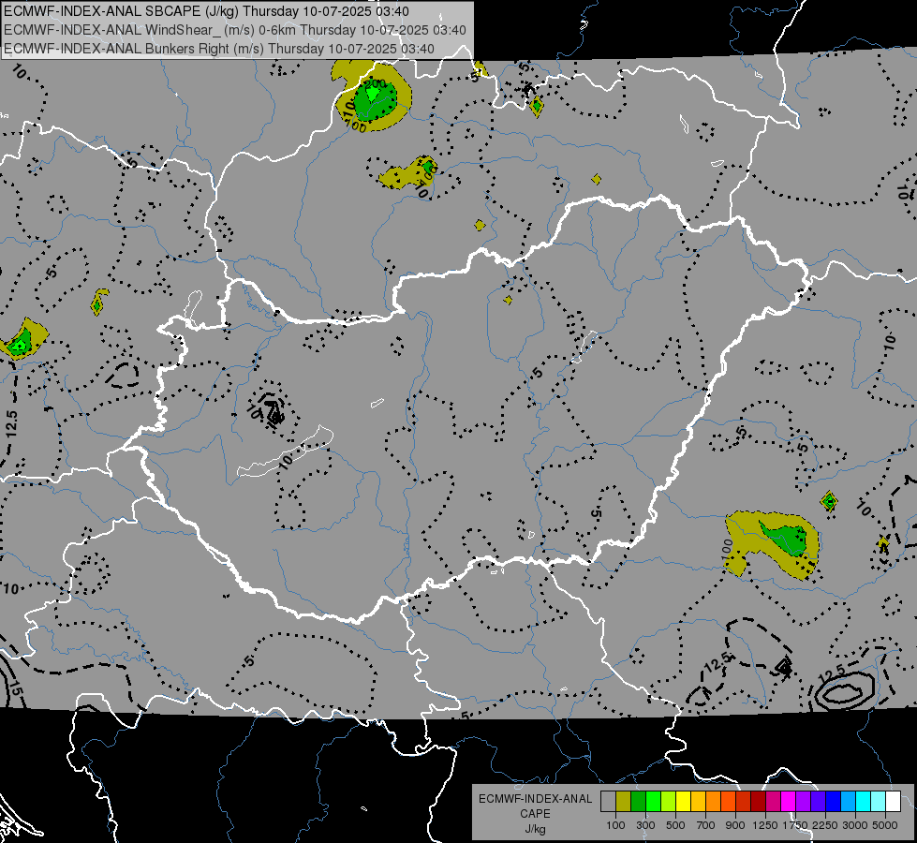
Task: Click the gray swatch in the CAPE legend
Action: pyautogui.click(x=608, y=802)
